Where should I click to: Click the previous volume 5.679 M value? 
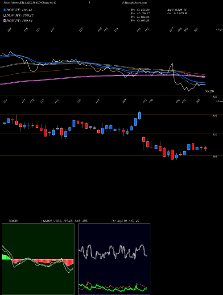[x=181, y=13]
